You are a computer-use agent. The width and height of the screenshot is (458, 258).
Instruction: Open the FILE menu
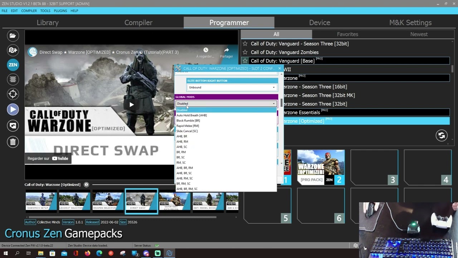click(4, 11)
